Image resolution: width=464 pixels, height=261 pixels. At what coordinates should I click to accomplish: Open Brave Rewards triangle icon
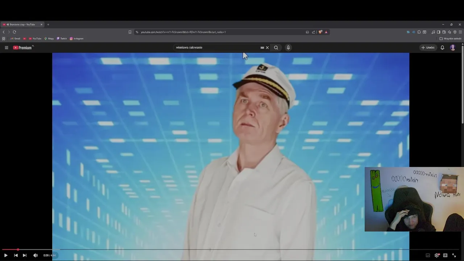click(x=326, y=32)
